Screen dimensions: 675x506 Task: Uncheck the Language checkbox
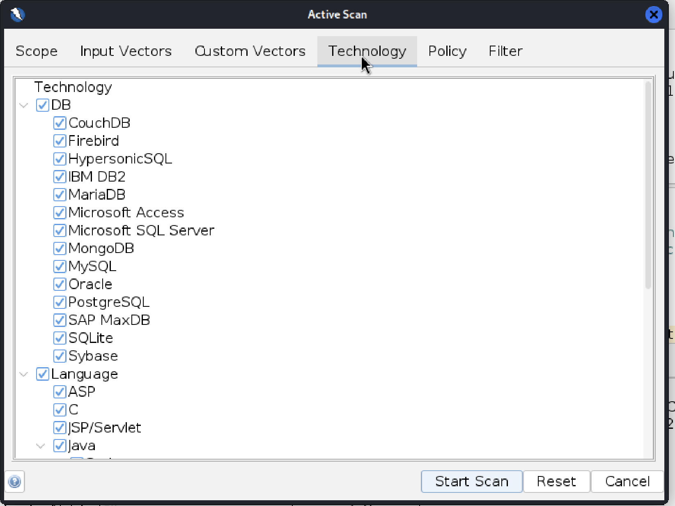[43, 374]
